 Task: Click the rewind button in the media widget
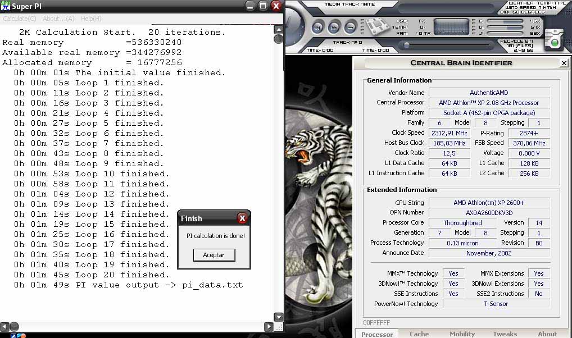[x=317, y=28]
